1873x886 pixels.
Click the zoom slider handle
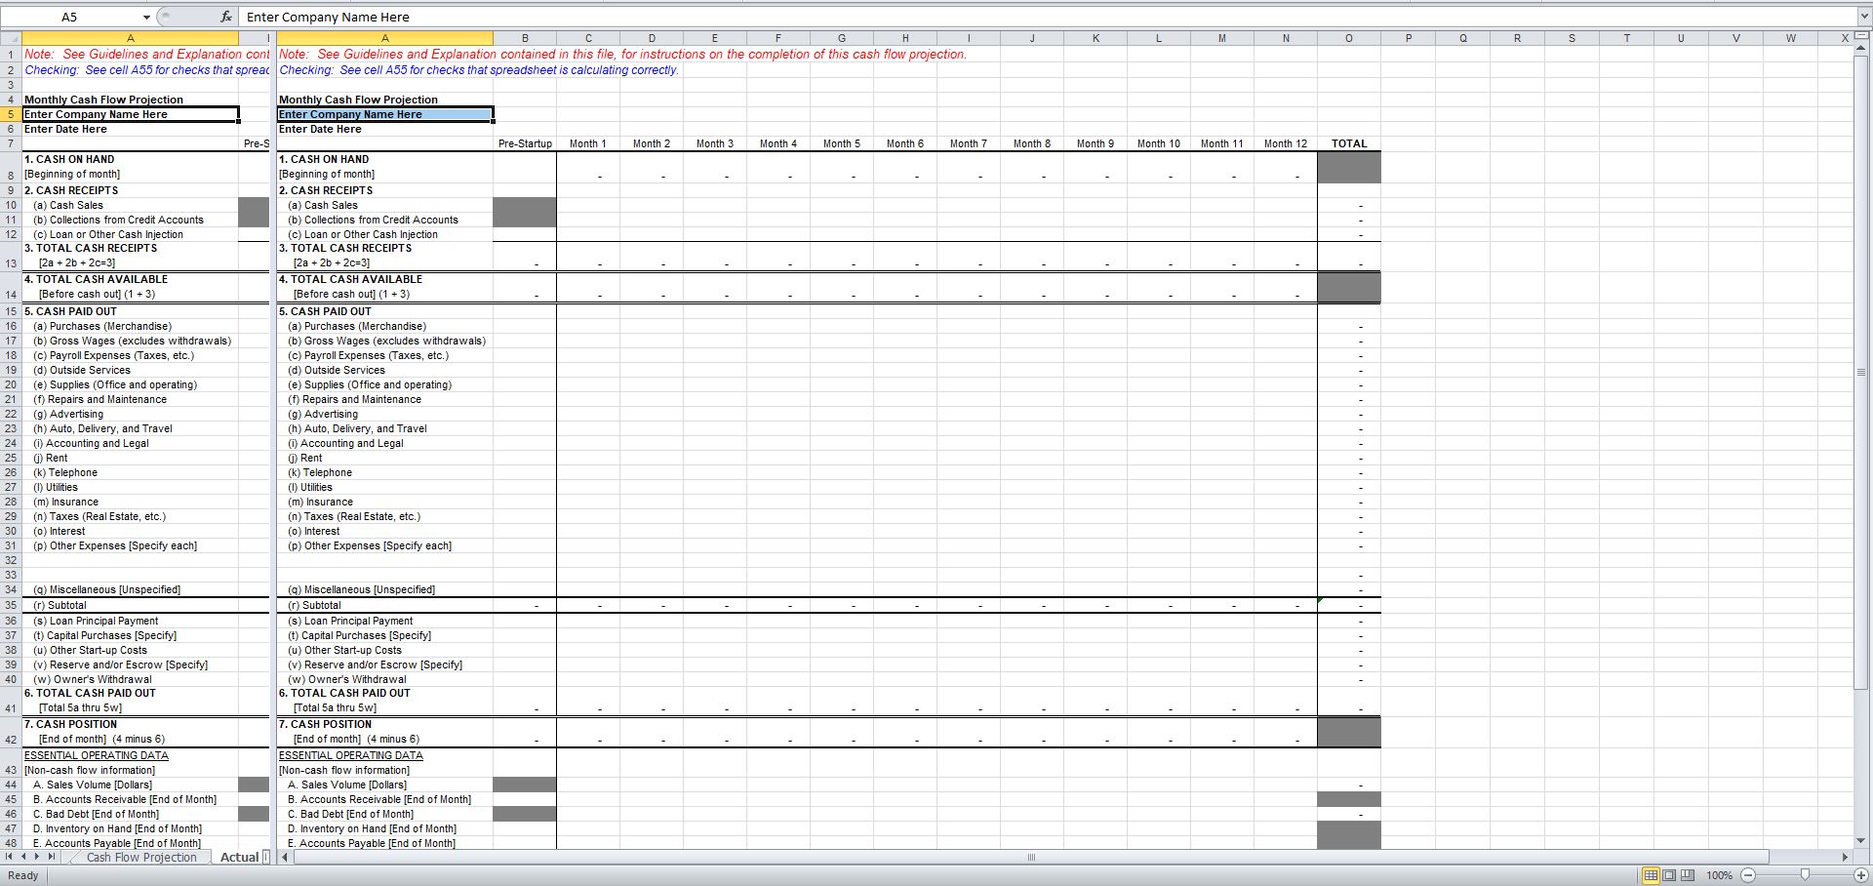(1805, 875)
